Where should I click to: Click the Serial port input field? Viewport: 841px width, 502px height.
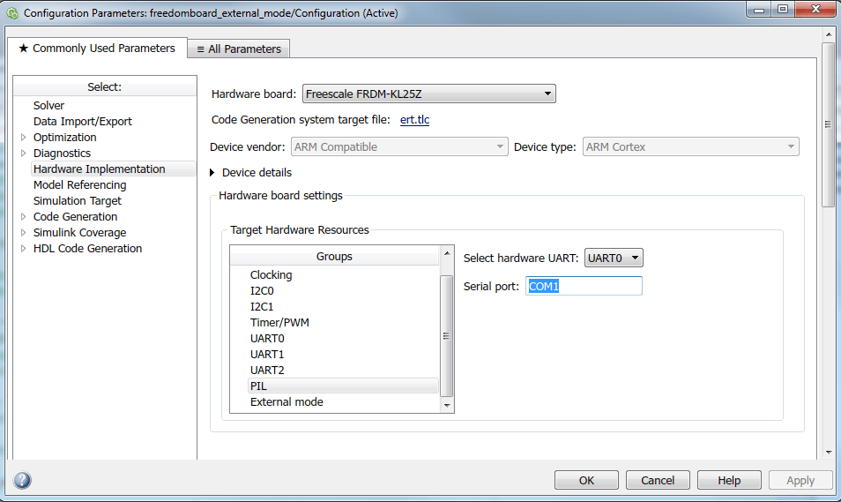click(x=584, y=286)
